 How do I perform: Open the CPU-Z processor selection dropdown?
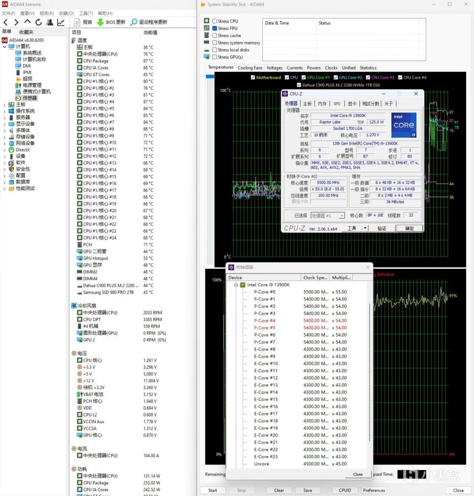pos(341,216)
